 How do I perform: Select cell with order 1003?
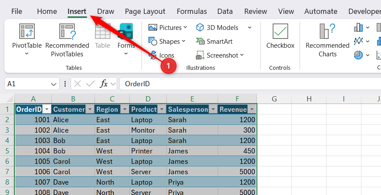click(33, 140)
